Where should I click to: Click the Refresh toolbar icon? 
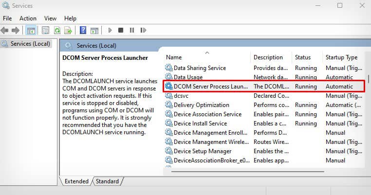57,30
